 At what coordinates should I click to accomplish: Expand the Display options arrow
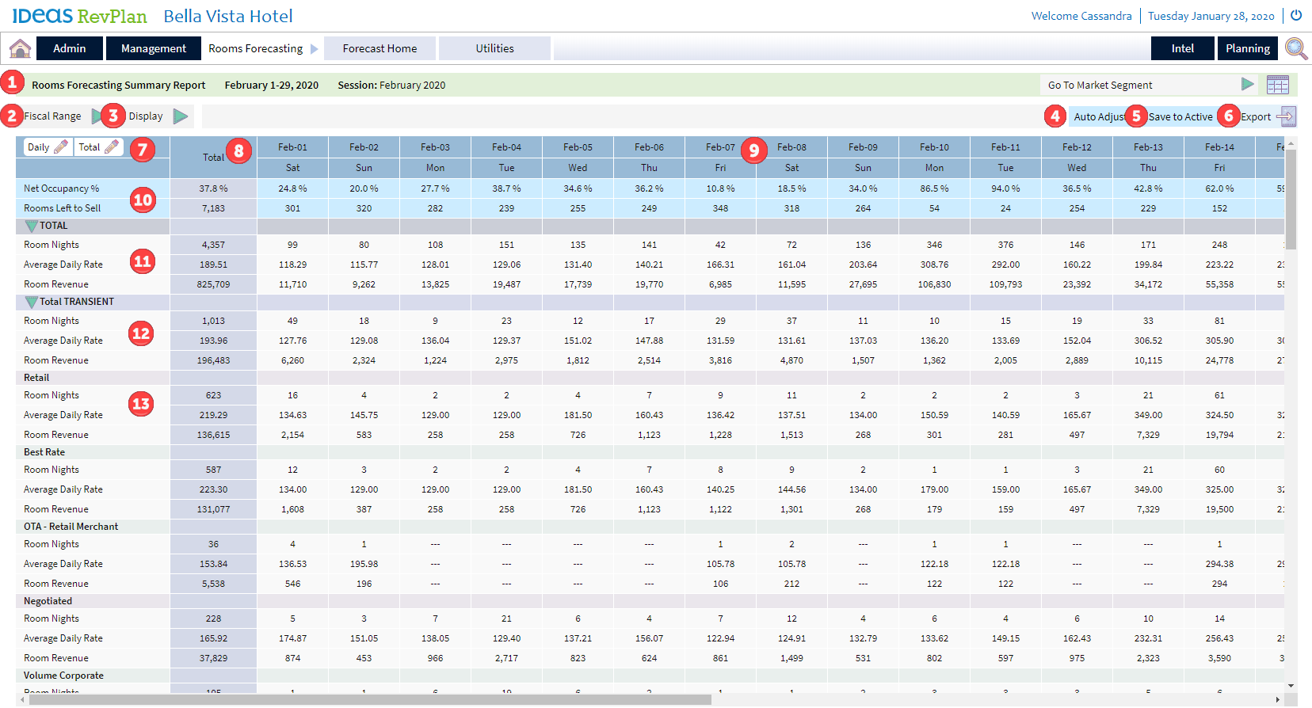point(181,116)
